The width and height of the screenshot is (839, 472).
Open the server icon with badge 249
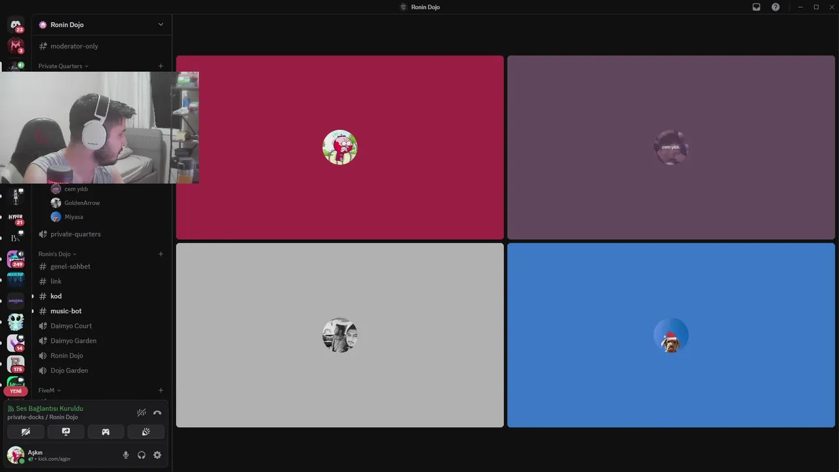click(x=16, y=258)
